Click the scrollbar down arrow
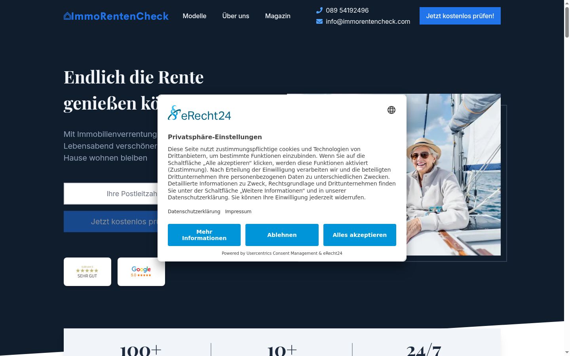This screenshot has width=570, height=356. [567, 352]
